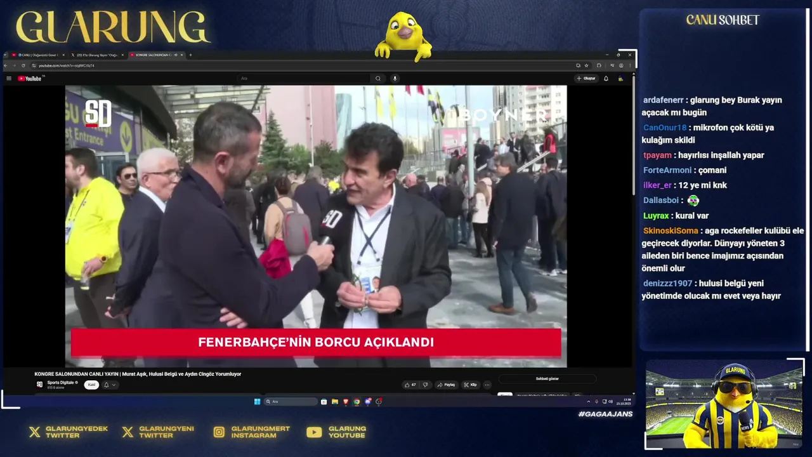812x457 pixels.
Task: Close the X'te Glarung Yayın tab
Action: [122, 55]
